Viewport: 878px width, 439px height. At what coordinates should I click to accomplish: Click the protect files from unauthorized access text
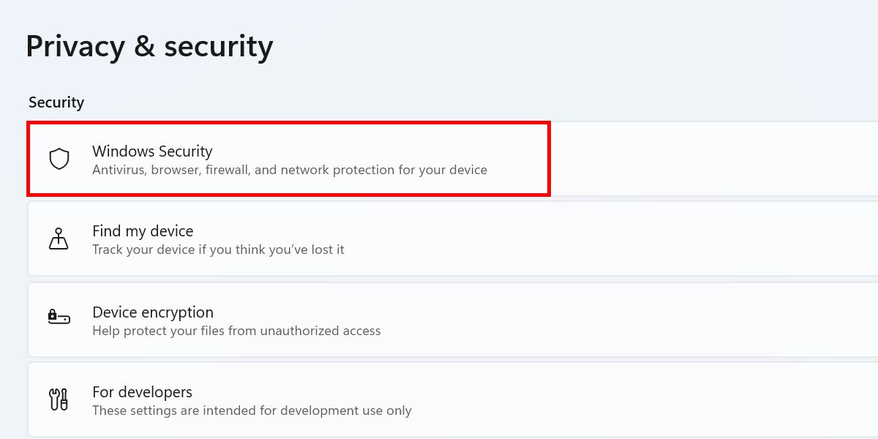(236, 331)
